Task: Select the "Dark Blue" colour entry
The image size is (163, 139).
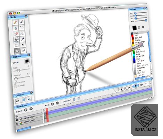Action: 140,61
